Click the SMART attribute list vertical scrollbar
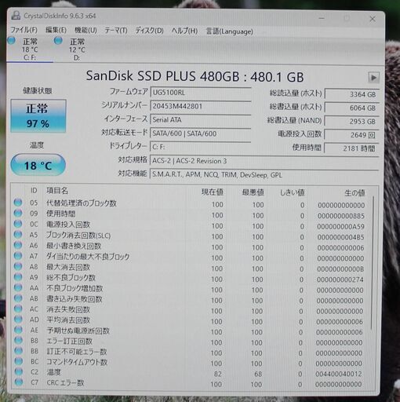The height and width of the screenshot is (402, 400). [373, 263]
